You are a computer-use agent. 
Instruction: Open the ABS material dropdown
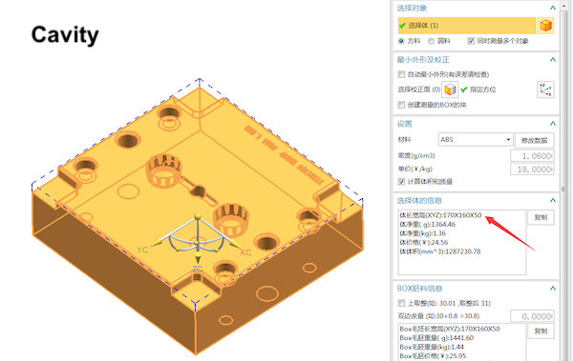point(476,140)
